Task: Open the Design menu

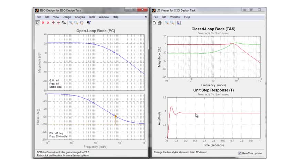Action: click(67, 17)
